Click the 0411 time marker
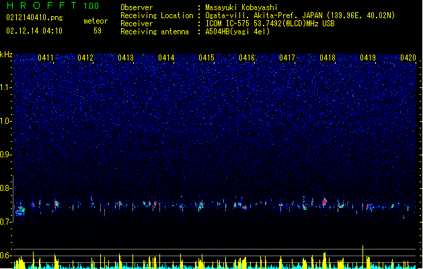This screenshot has width=423, height=269. point(46,58)
